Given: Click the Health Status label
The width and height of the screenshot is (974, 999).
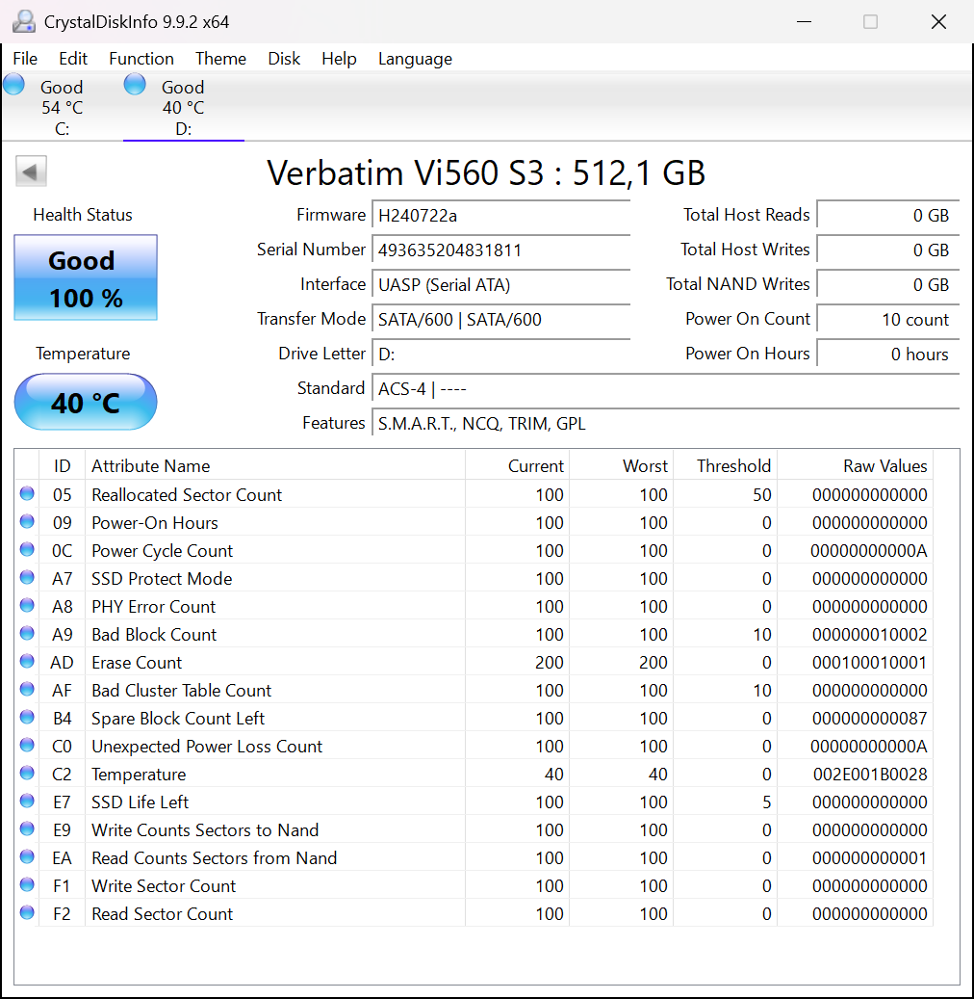Looking at the screenshot, I should [x=83, y=215].
